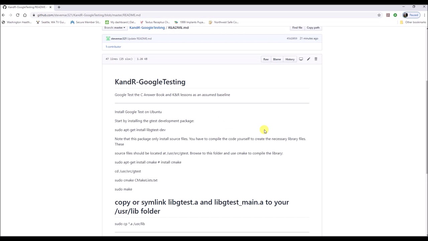This screenshot has width=428, height=241.
Task: Click 'Install Google Test on Ubuntu' text
Action: 138,112
